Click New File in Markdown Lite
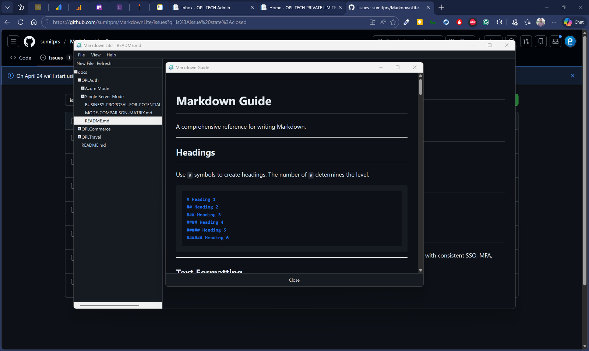The width and height of the screenshot is (589, 351). point(85,63)
